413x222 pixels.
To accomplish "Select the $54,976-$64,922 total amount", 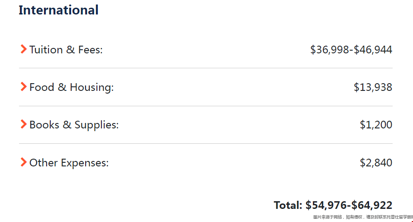I will point(349,205).
